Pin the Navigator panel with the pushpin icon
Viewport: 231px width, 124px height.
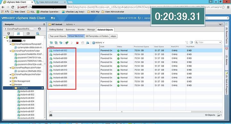[44, 24]
